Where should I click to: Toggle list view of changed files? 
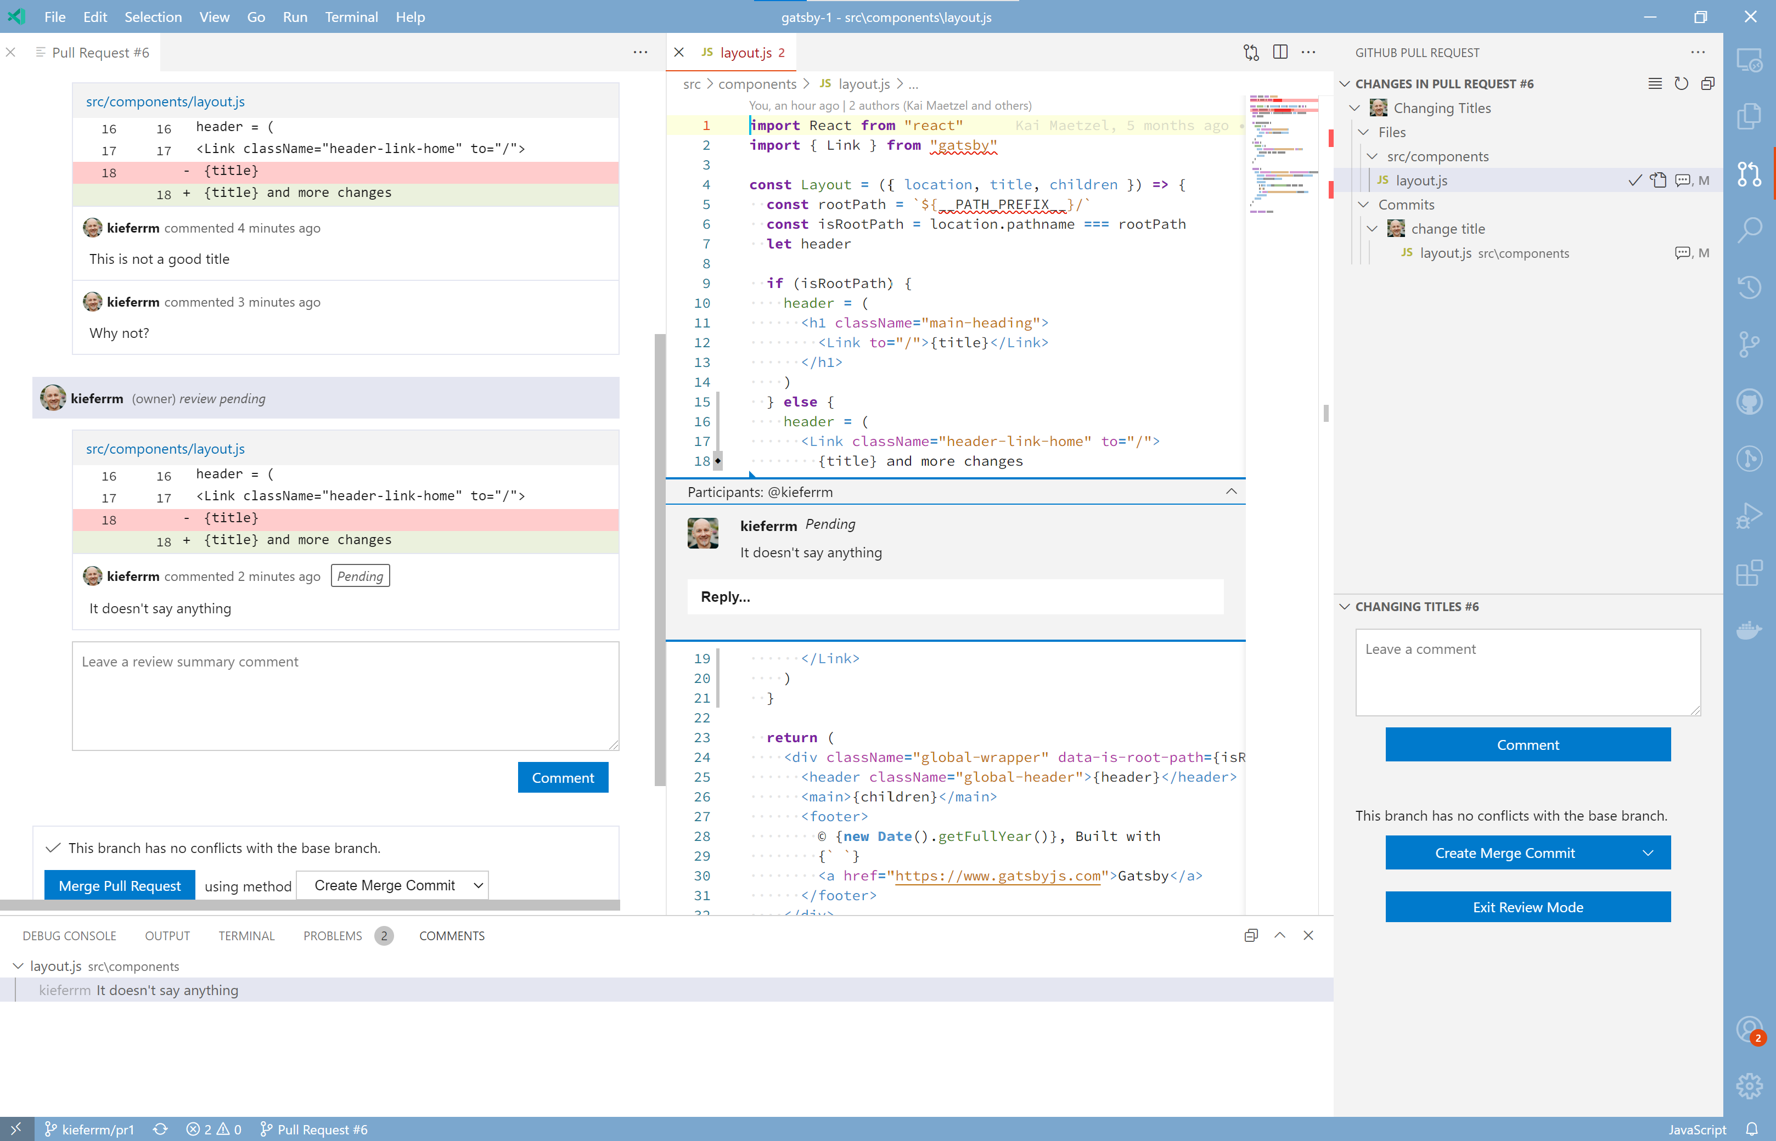tap(1655, 83)
